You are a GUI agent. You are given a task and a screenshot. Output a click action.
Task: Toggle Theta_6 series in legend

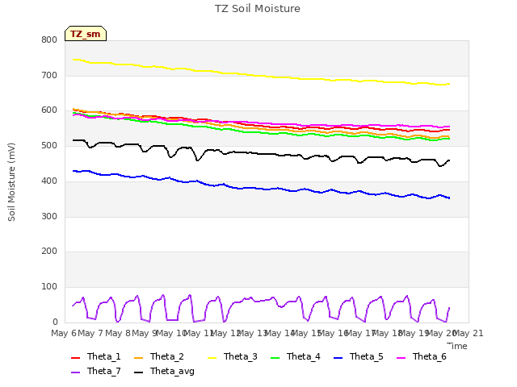(422, 356)
